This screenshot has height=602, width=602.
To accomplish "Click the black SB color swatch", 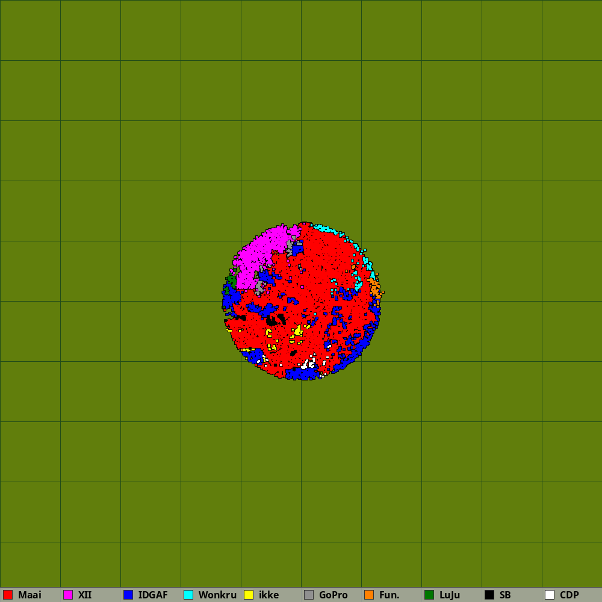I will (x=489, y=595).
